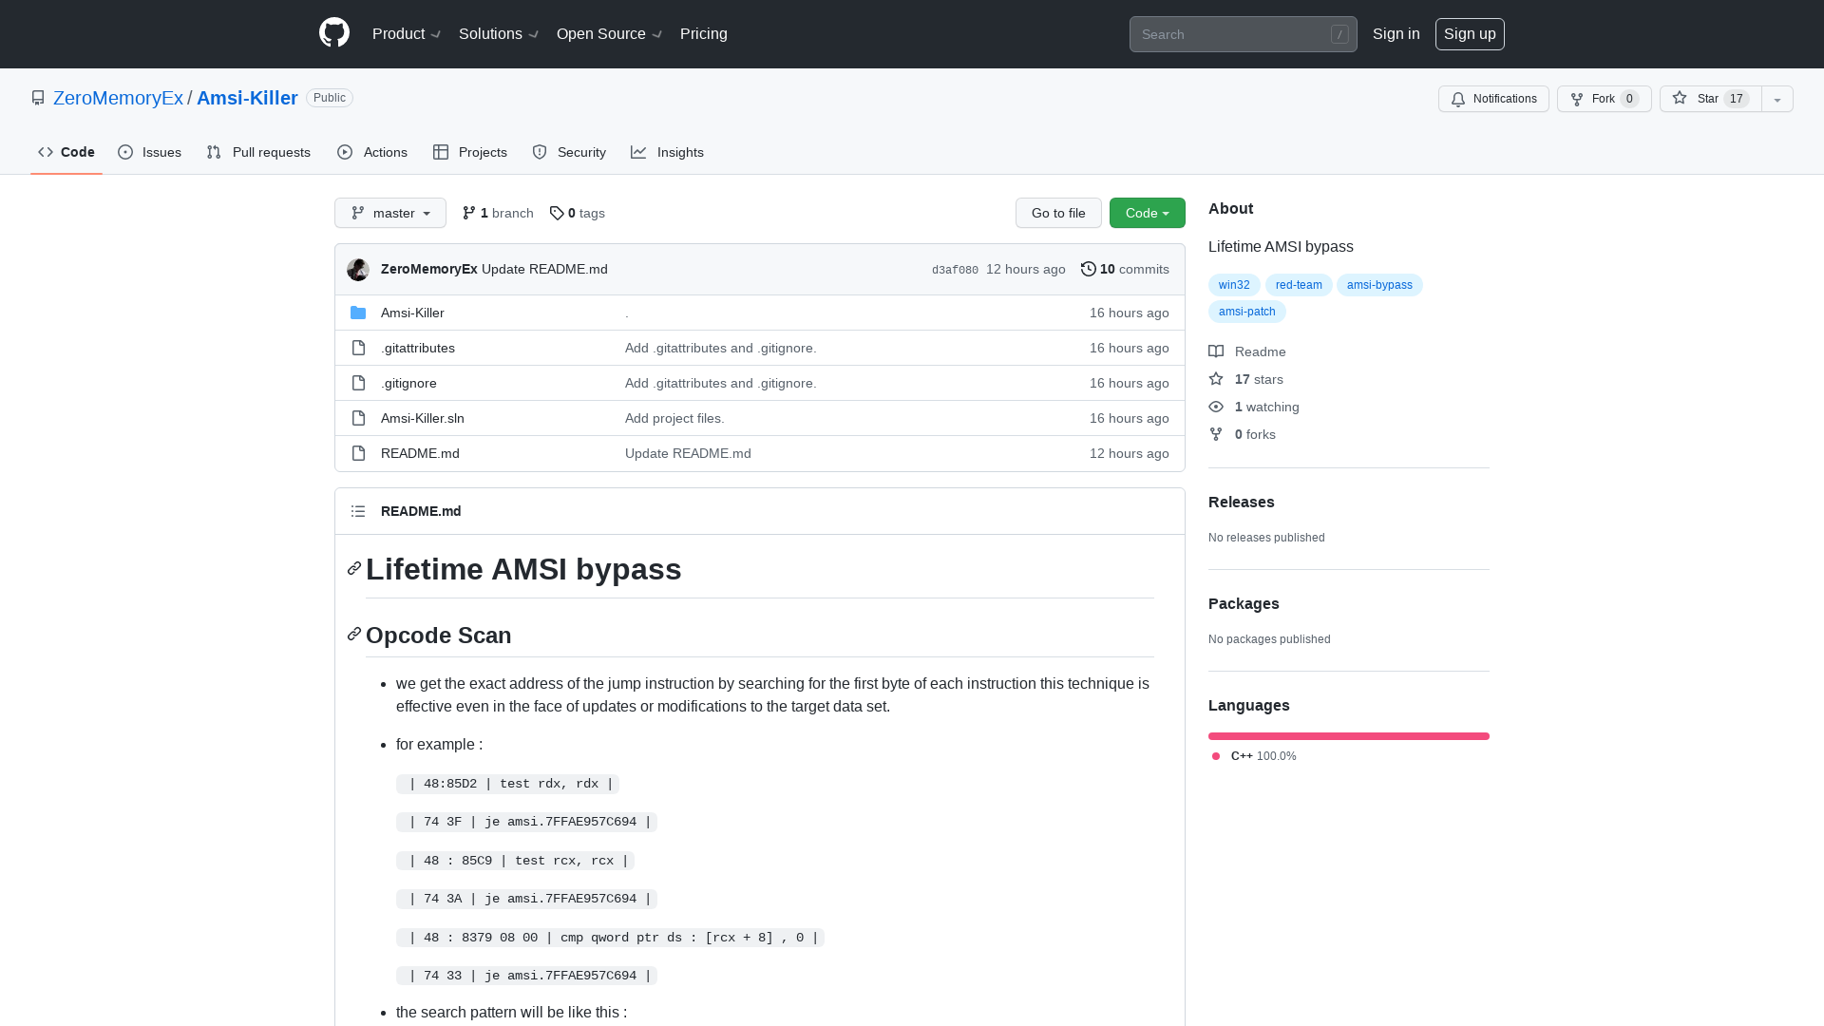View the 10 commits history

click(x=1126, y=269)
